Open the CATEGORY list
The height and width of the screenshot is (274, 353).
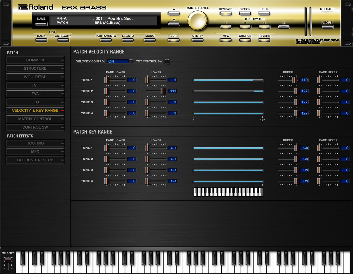[63, 40]
